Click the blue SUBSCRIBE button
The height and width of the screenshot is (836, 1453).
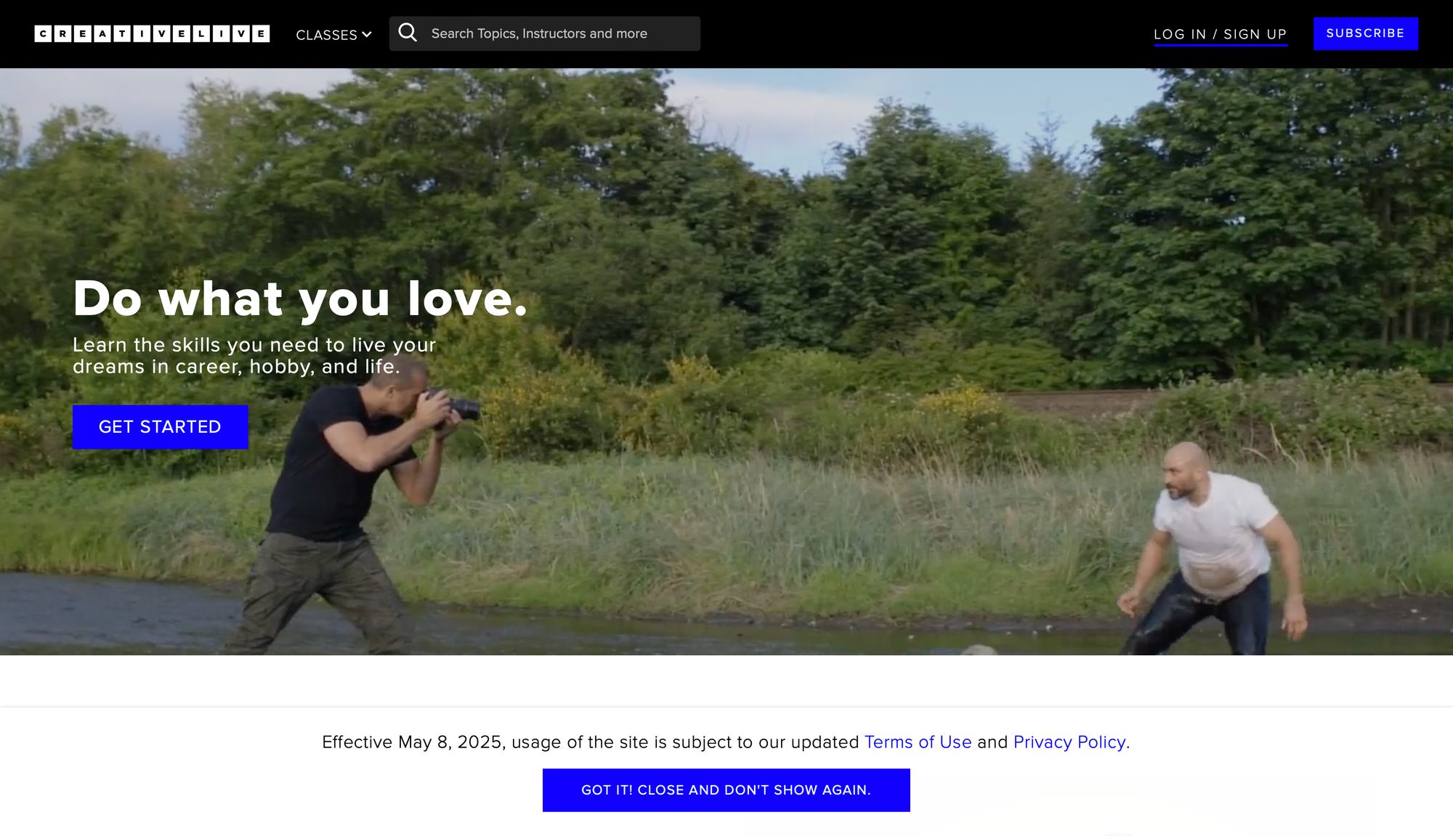pyautogui.click(x=1365, y=33)
